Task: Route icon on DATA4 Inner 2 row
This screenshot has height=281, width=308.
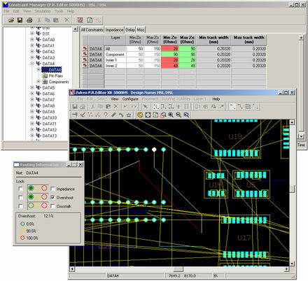Action: 85,66
